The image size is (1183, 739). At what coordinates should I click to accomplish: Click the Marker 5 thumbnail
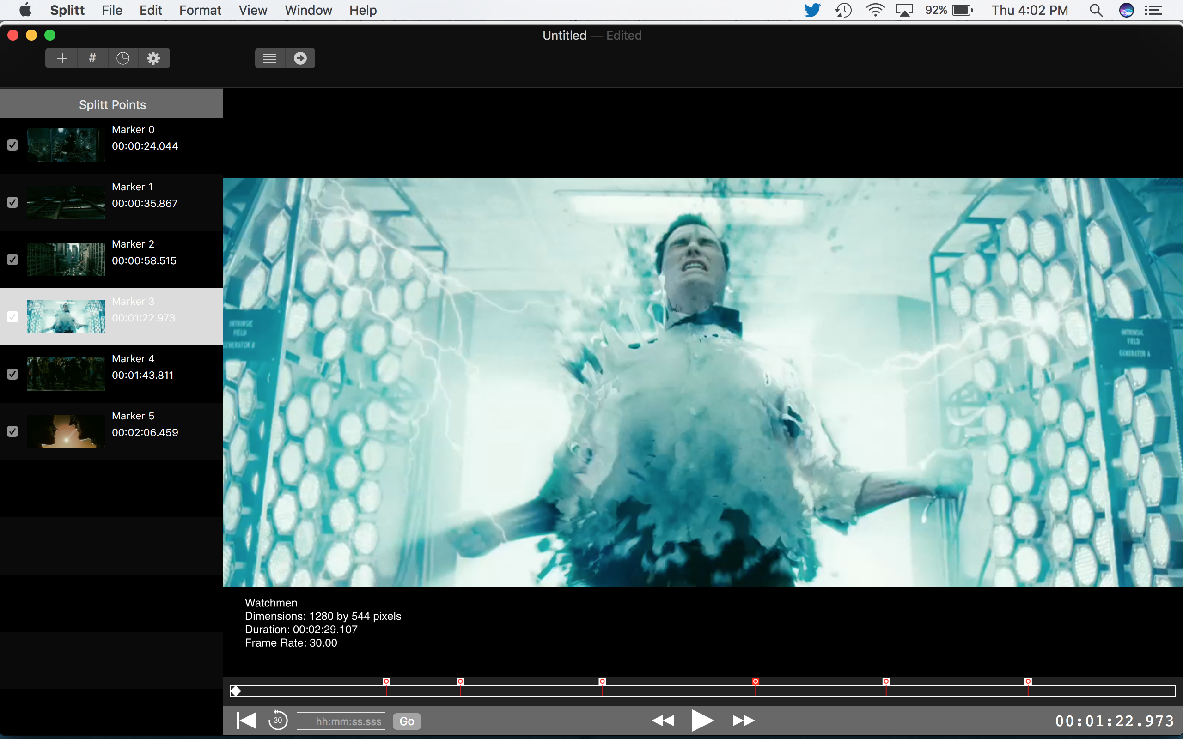(66, 431)
